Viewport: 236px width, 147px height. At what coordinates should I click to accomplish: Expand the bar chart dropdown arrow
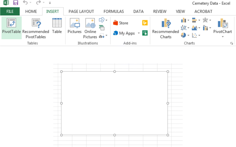199,20
